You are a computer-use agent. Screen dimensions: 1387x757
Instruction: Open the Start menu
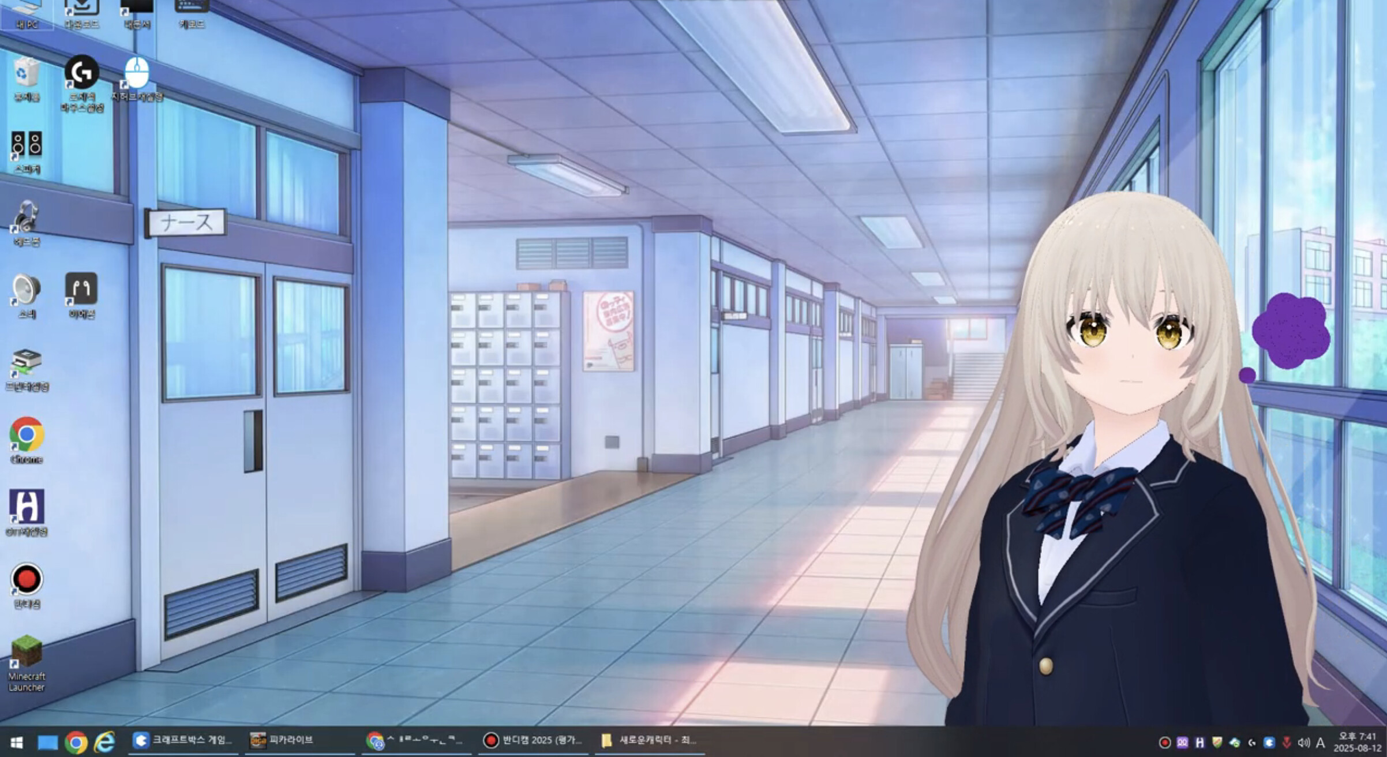(x=16, y=741)
